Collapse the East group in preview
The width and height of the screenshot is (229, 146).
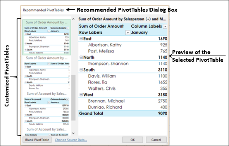pos(81,38)
